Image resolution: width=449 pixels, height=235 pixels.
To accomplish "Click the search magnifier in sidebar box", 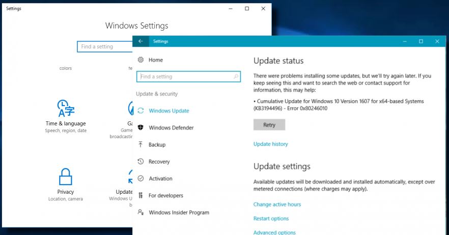I will click(x=236, y=76).
